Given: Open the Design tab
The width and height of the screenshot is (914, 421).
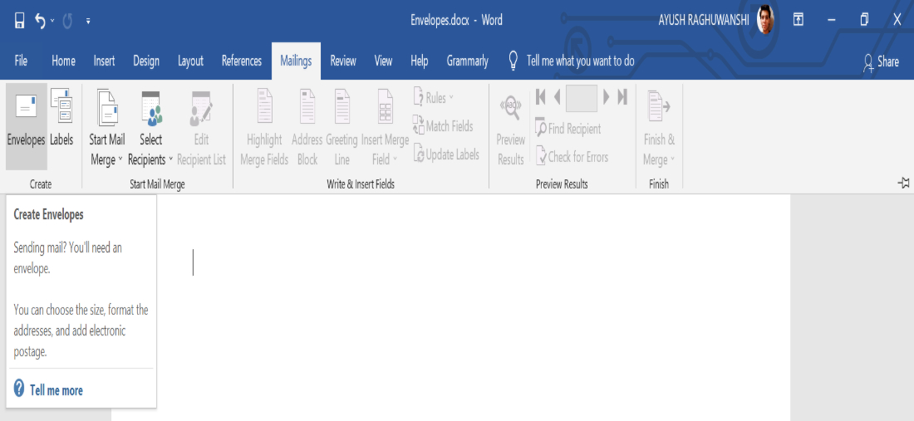Looking at the screenshot, I should [x=146, y=61].
